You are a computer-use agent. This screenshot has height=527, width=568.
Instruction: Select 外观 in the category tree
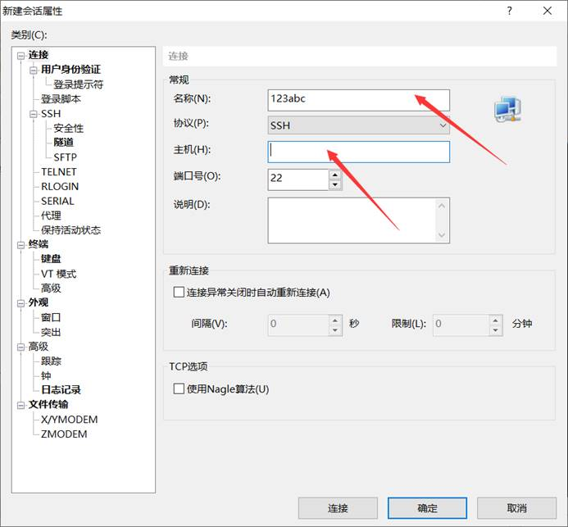coord(39,302)
